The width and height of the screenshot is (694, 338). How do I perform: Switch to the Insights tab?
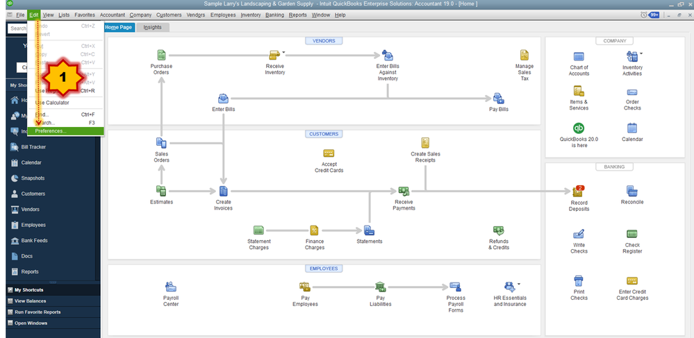tap(153, 27)
